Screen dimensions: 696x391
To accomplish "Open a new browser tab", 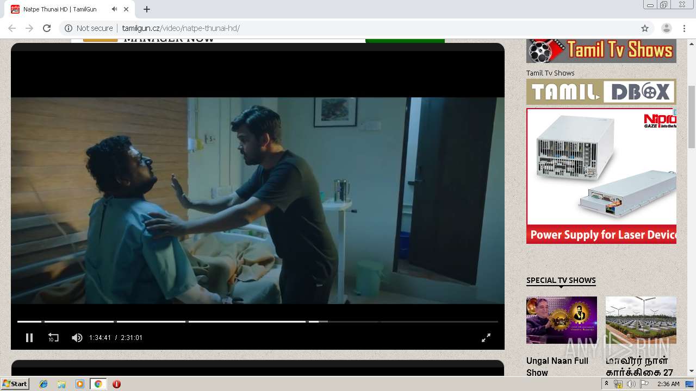I will [147, 9].
